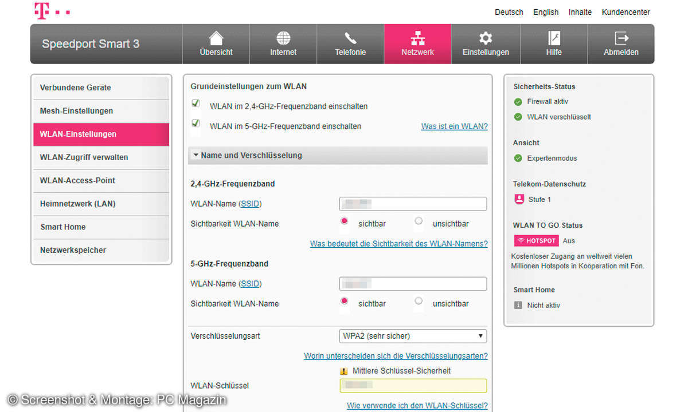Open the Kundencenter link
Viewport: 688px width, 412px height.
pyautogui.click(x=626, y=12)
